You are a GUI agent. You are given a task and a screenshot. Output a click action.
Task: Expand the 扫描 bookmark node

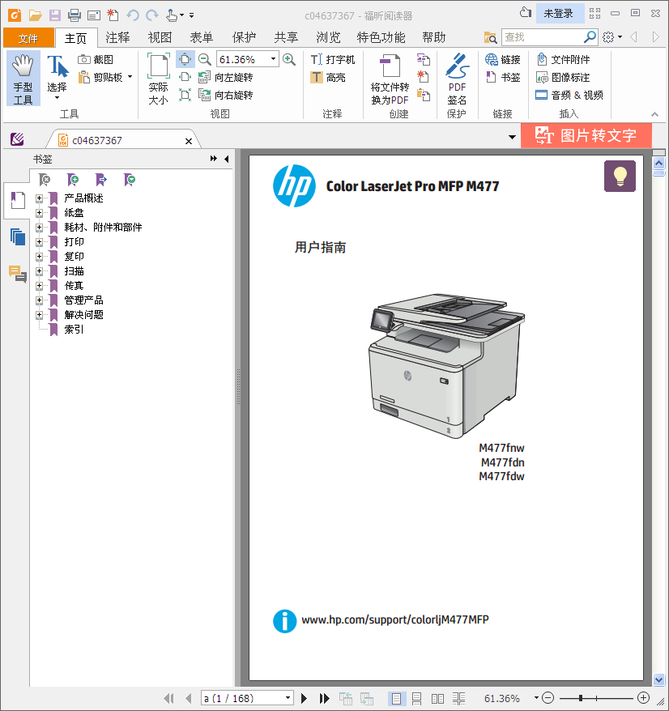coord(40,271)
